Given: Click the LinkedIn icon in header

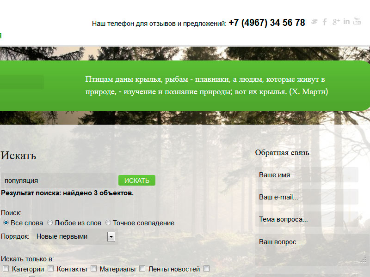Looking at the screenshot, I should 346,22.
